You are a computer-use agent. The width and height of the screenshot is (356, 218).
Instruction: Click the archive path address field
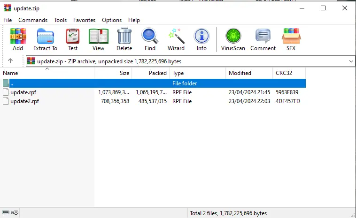pyautogui.click(x=191, y=61)
